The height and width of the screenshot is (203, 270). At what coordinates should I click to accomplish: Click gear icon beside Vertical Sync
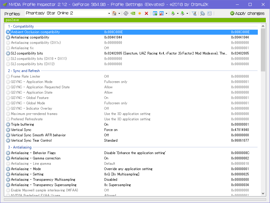pyautogui.click(x=8, y=130)
